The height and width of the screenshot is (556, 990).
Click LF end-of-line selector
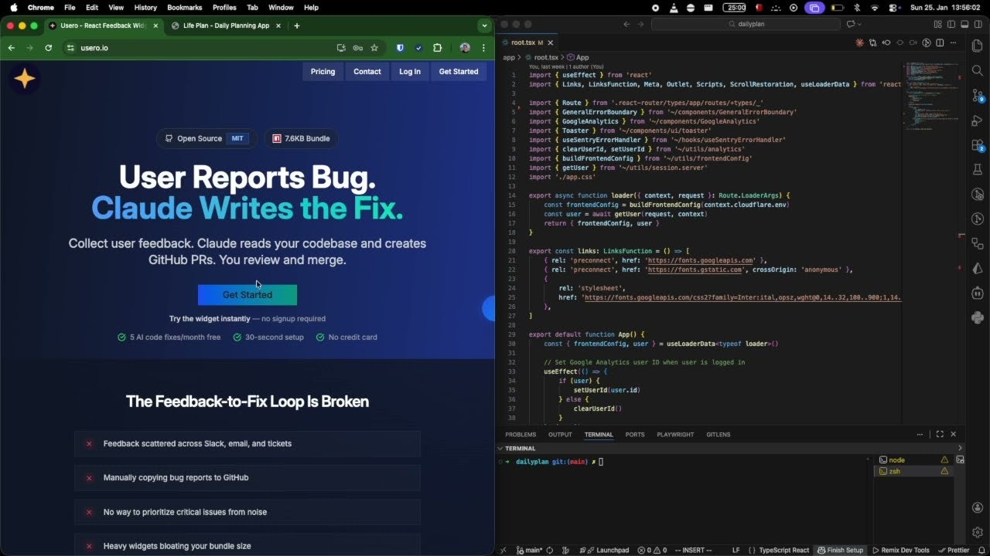[x=736, y=551]
